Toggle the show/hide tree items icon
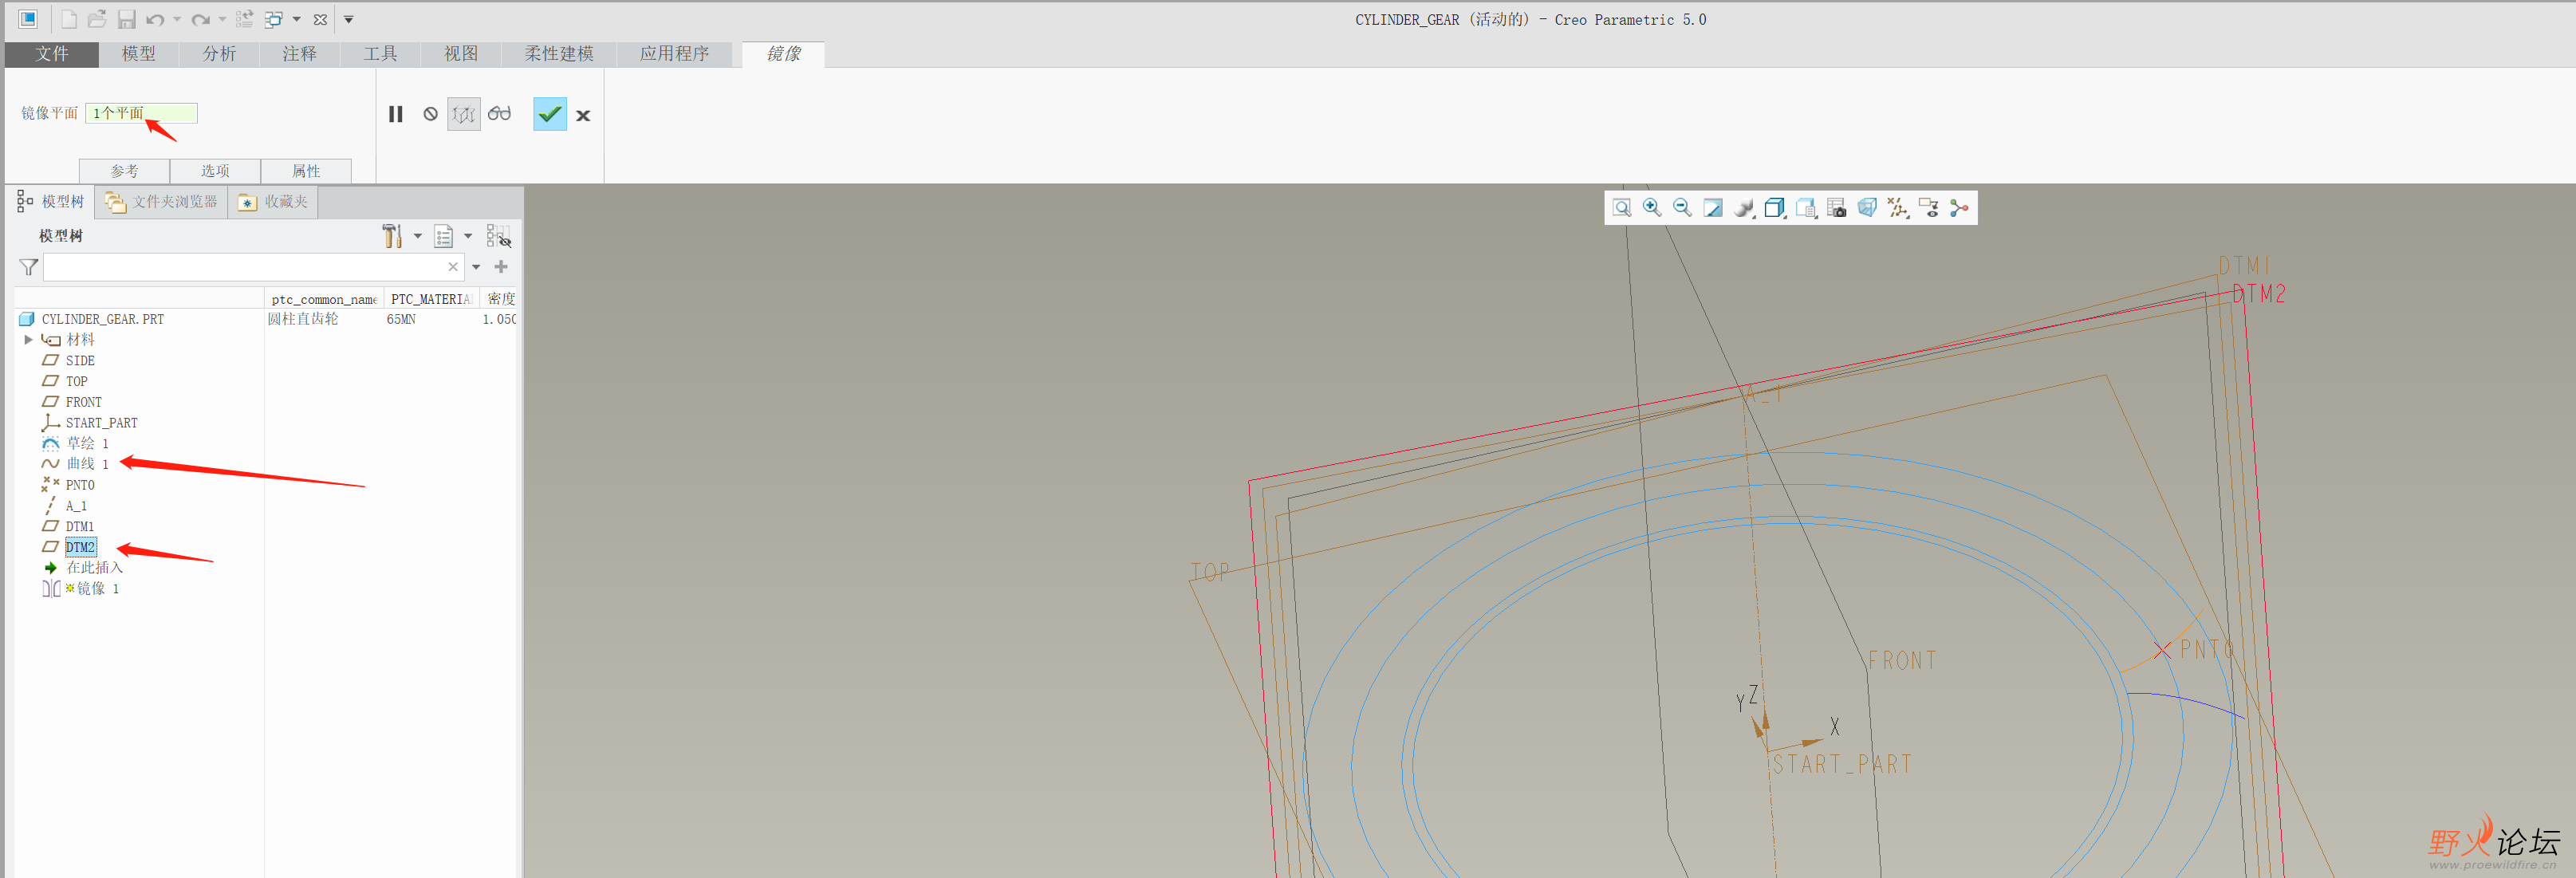Viewport: 2576px width, 878px height. point(499,236)
